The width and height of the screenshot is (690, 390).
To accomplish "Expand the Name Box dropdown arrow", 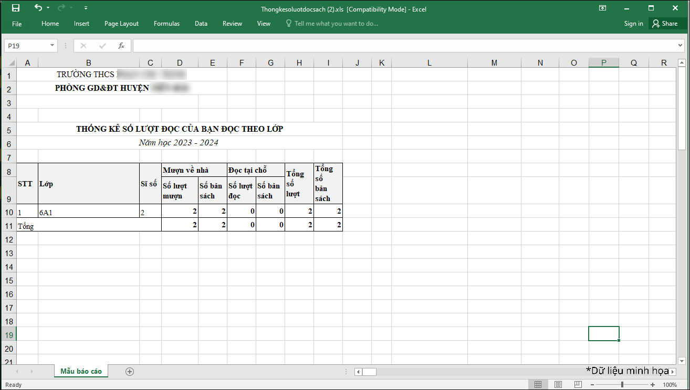I will (52, 46).
